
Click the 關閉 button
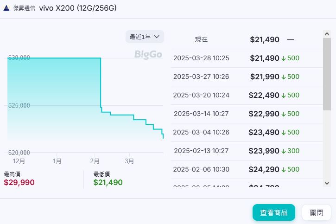tap(317, 212)
